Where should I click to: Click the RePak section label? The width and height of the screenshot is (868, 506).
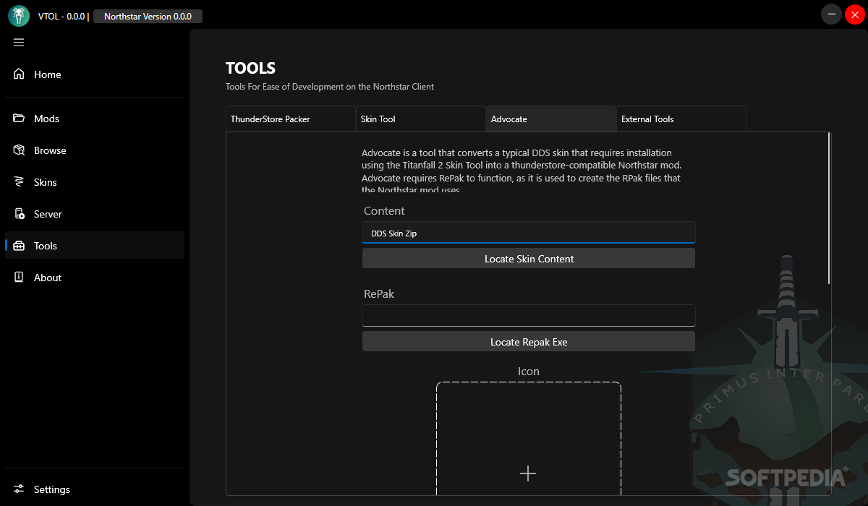coord(379,294)
